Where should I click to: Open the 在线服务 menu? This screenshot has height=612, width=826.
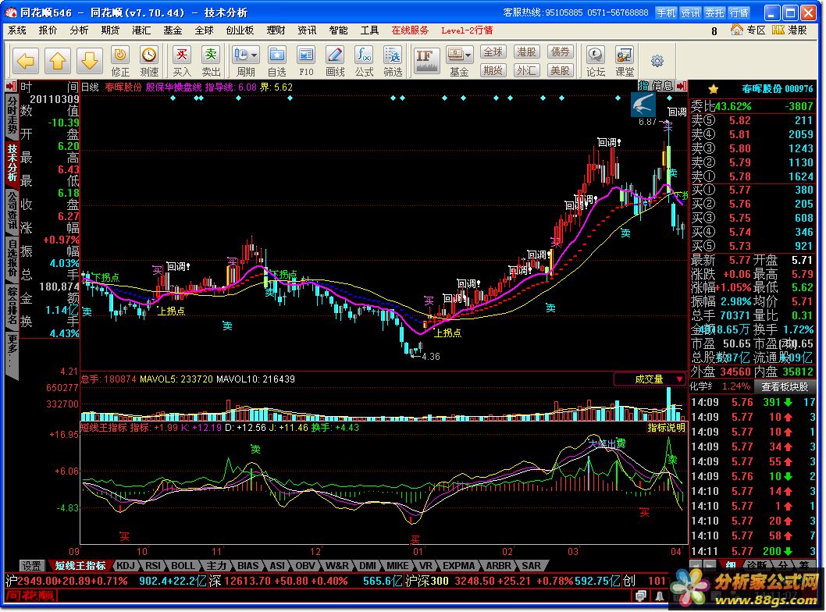point(410,30)
